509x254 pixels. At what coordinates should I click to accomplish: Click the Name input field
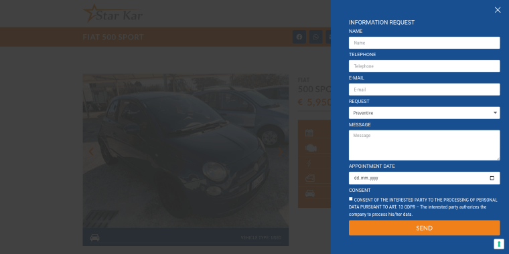424,43
